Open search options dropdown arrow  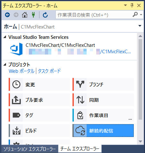pos(141,15)
